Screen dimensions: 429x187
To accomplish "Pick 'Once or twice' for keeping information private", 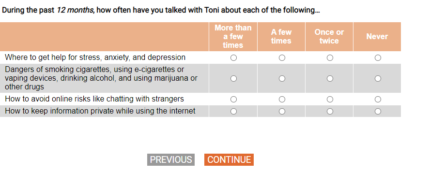I will click(x=330, y=112).
